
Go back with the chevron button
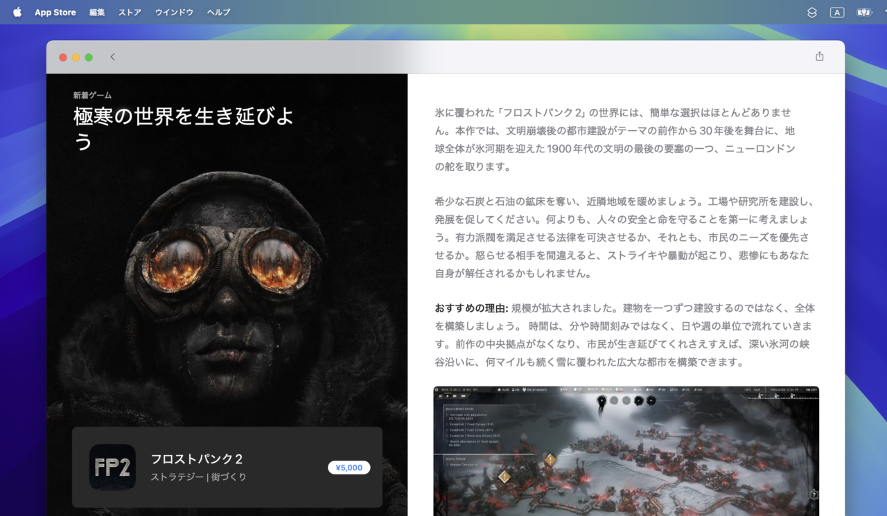[112, 57]
